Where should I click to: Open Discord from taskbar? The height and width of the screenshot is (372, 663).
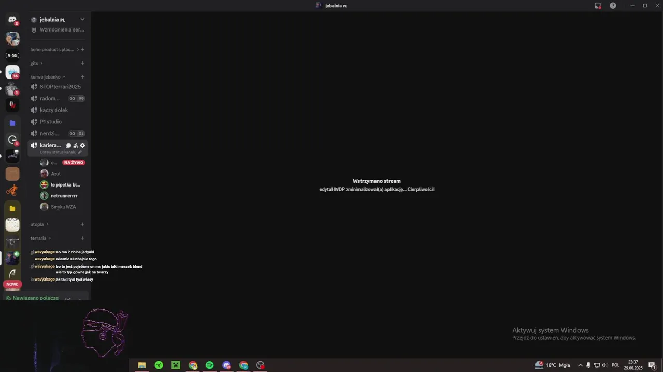[226, 365]
